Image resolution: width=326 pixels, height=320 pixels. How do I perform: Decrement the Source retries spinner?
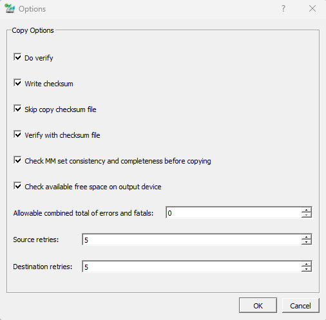tap(307, 242)
